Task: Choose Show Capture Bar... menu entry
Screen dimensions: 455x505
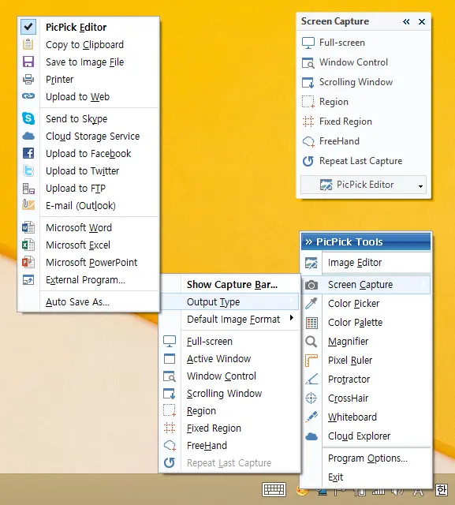Action: click(x=232, y=285)
